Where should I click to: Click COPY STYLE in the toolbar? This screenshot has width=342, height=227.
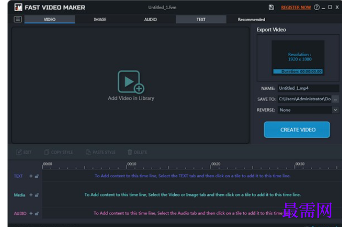tap(59, 152)
